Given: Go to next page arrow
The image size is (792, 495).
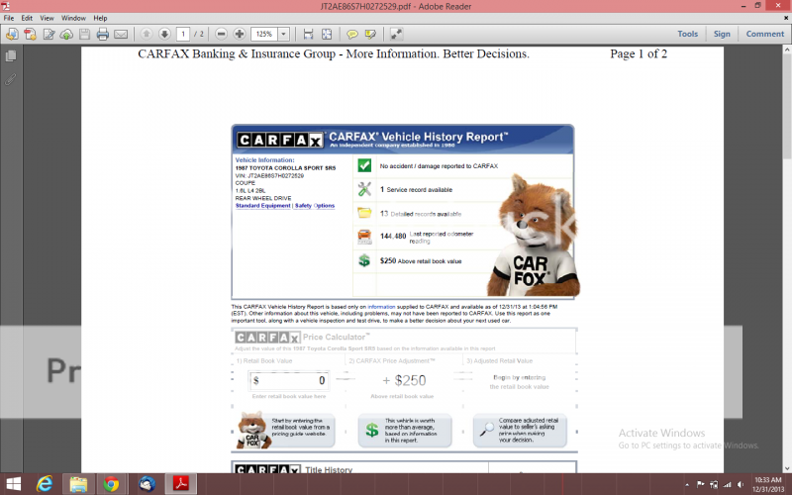Looking at the screenshot, I should 163,34.
